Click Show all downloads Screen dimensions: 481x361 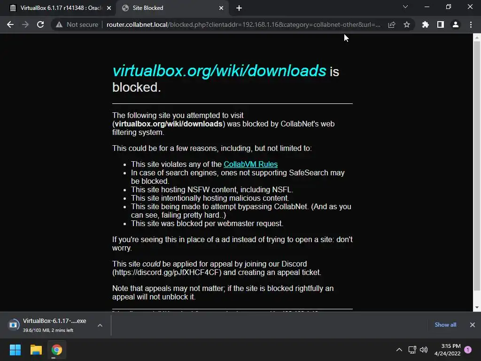tap(445, 325)
